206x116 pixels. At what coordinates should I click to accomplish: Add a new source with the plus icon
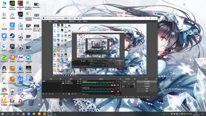pos(63,94)
